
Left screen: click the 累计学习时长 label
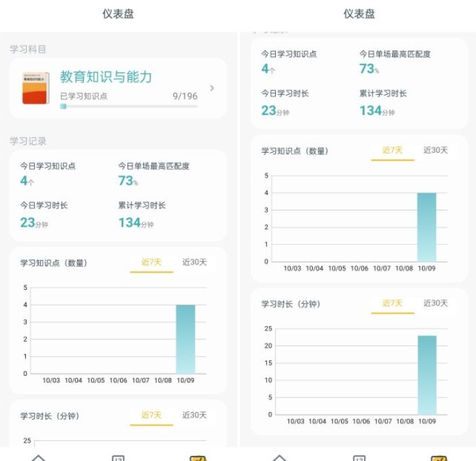click(x=142, y=205)
